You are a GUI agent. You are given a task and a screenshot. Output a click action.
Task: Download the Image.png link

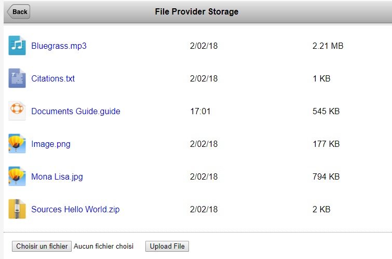(51, 144)
